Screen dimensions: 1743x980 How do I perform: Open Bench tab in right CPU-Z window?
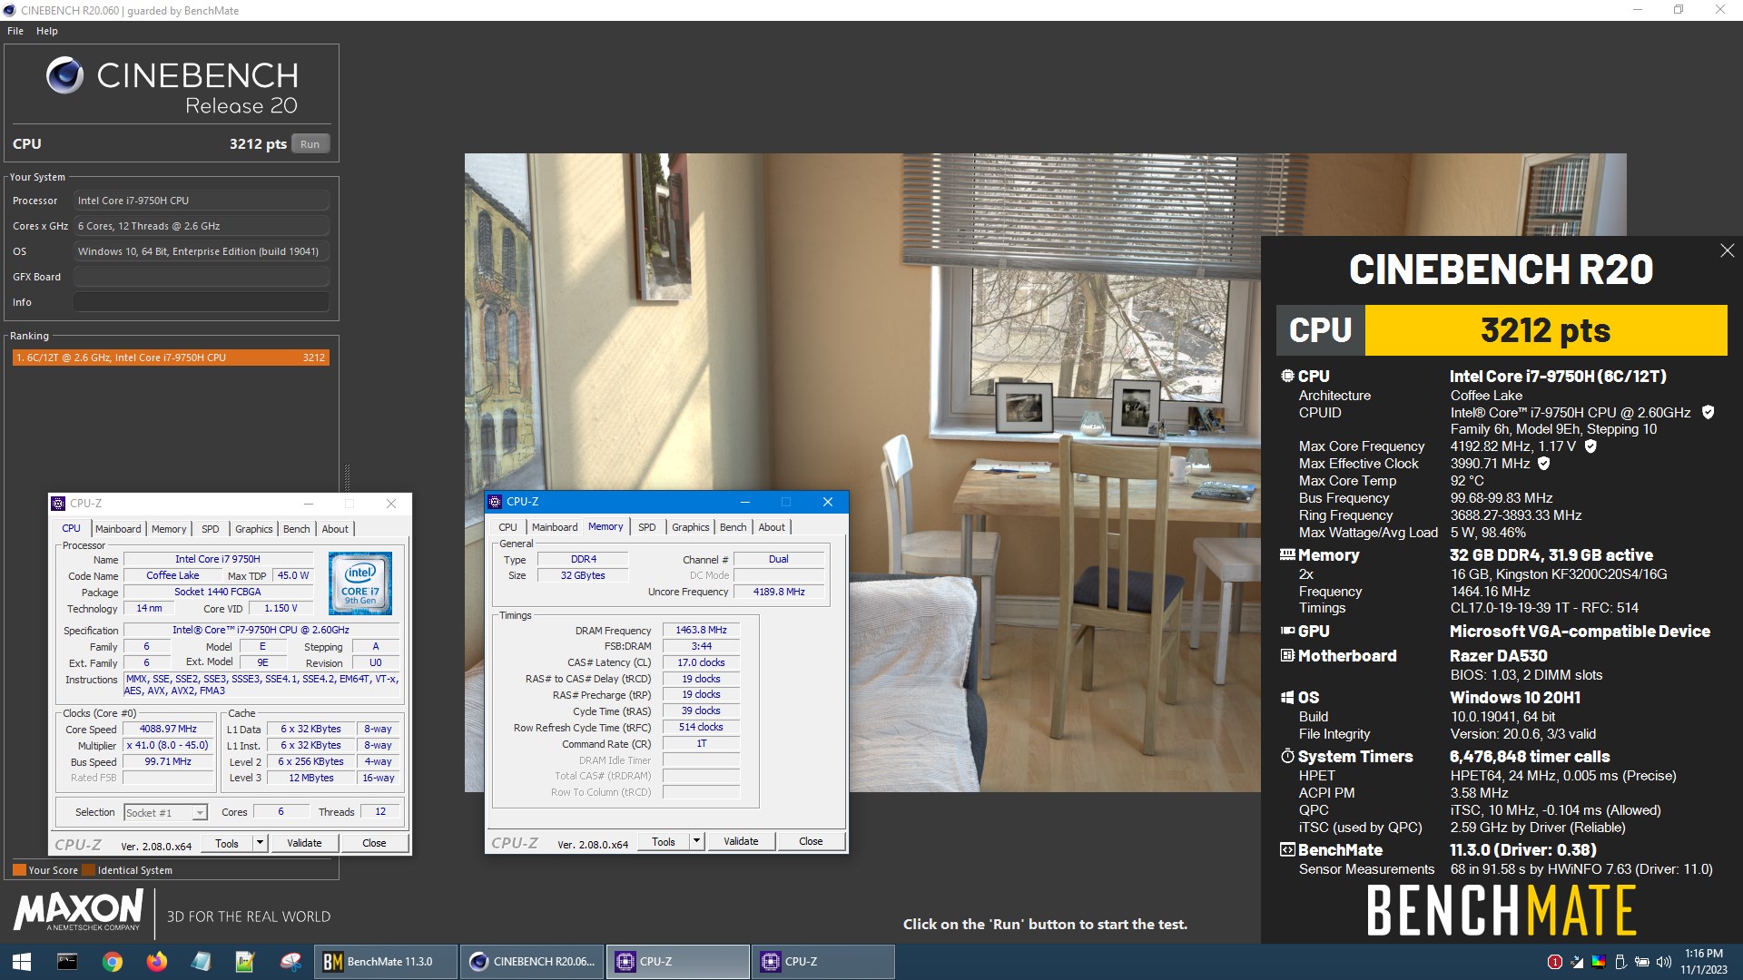click(x=734, y=527)
